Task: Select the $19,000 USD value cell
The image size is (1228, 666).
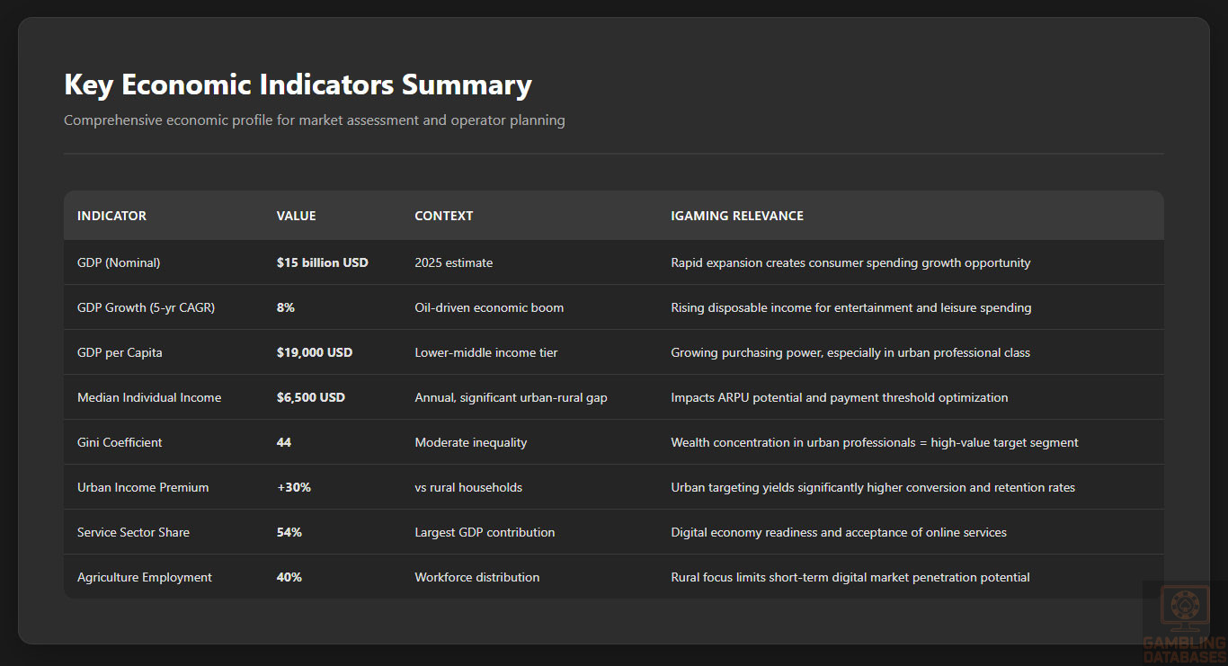Action: point(314,353)
